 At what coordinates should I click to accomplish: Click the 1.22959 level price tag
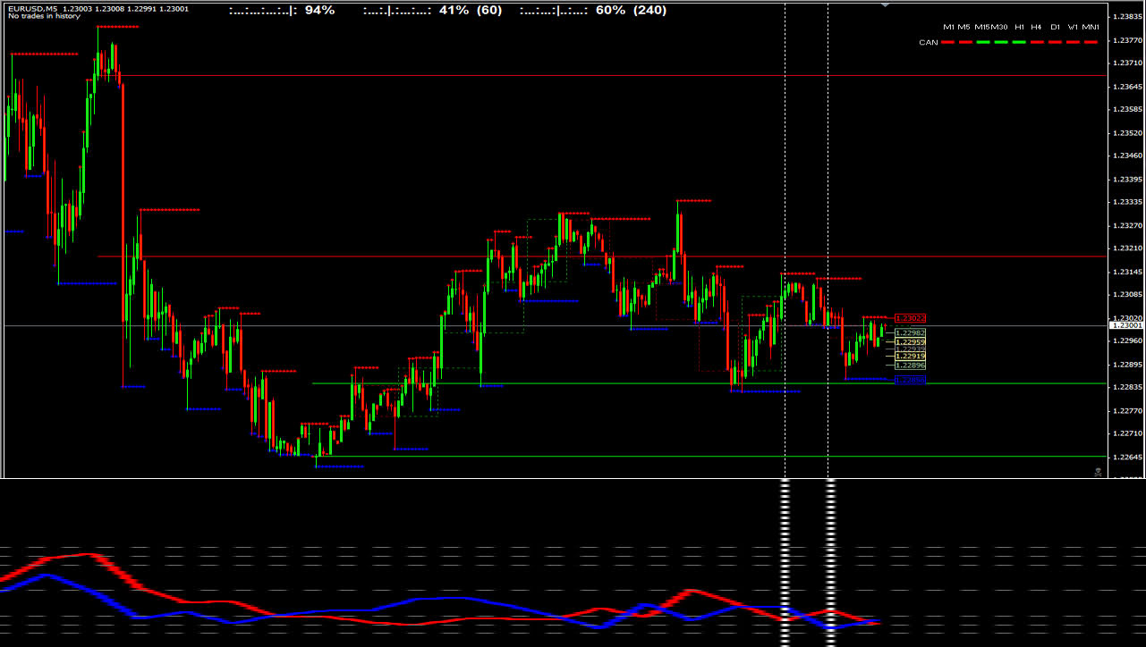pyautogui.click(x=911, y=341)
